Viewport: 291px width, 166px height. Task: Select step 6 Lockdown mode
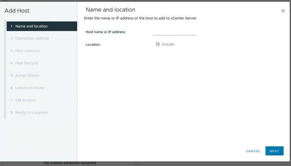pyautogui.click(x=42, y=88)
